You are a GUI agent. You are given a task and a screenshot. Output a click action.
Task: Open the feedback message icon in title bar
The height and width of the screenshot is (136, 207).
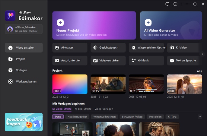tap(167, 4)
